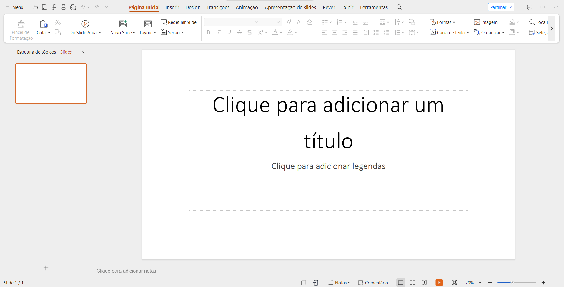Add a new slide with plus button
Image resolution: width=564 pixels, height=287 pixels.
(46, 268)
